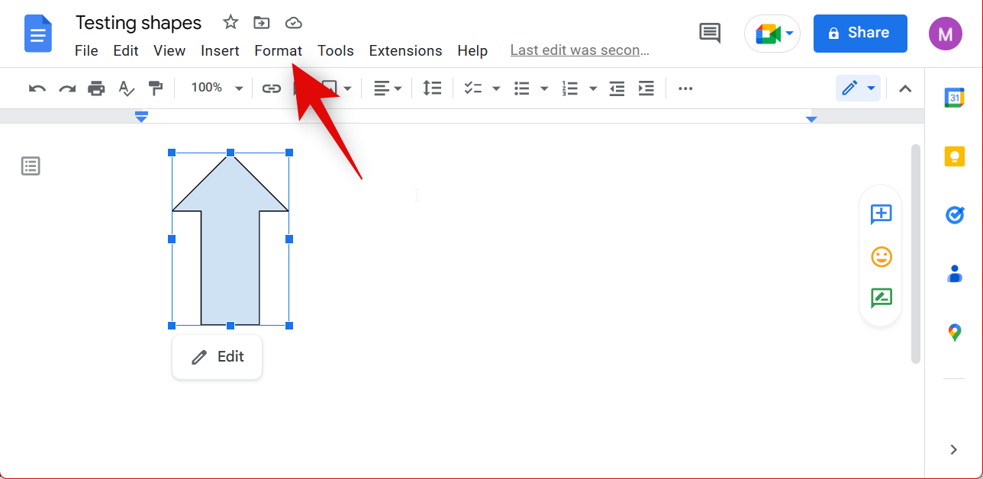Expand the bulleted list options arrow
The width and height of the screenshot is (983, 479).
(544, 88)
